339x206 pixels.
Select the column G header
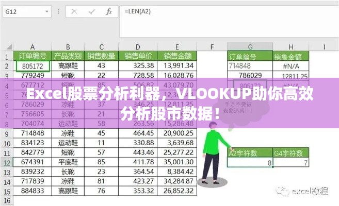250,46
